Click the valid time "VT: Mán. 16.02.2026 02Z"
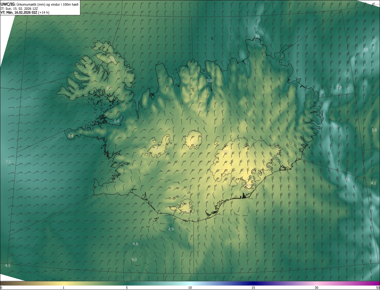This screenshot has width=380, height=290. click(x=19, y=12)
